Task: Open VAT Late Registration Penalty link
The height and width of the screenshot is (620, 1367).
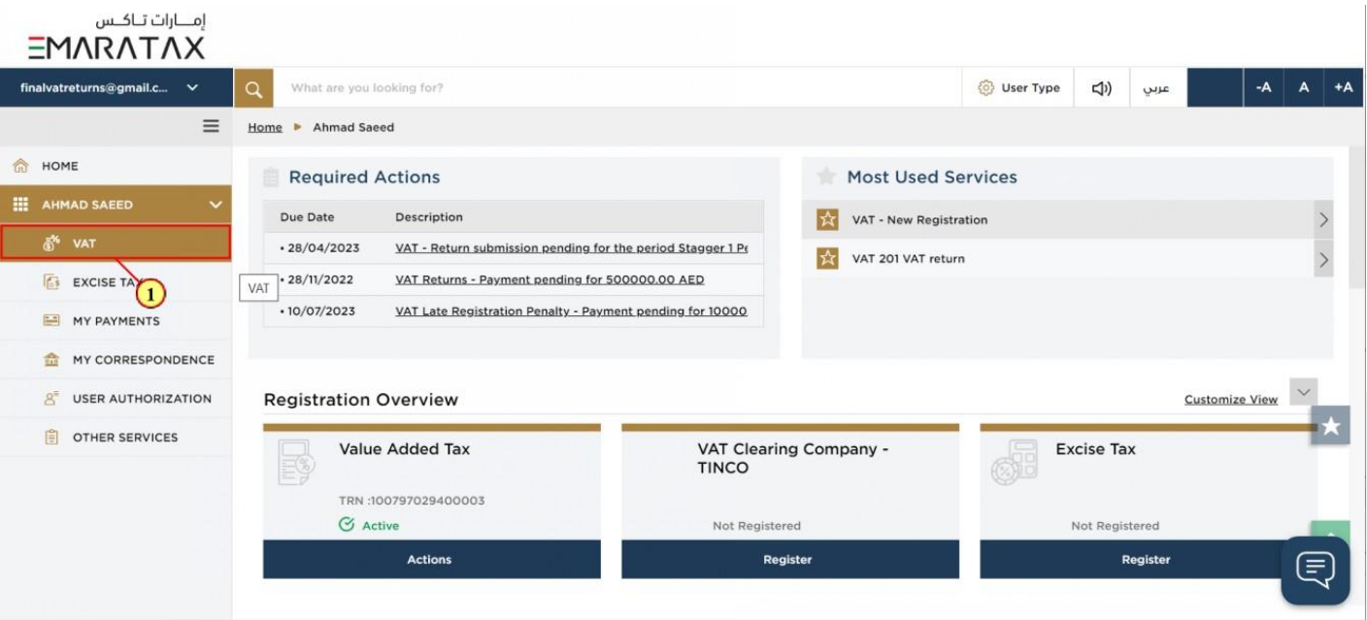Action: (x=571, y=311)
